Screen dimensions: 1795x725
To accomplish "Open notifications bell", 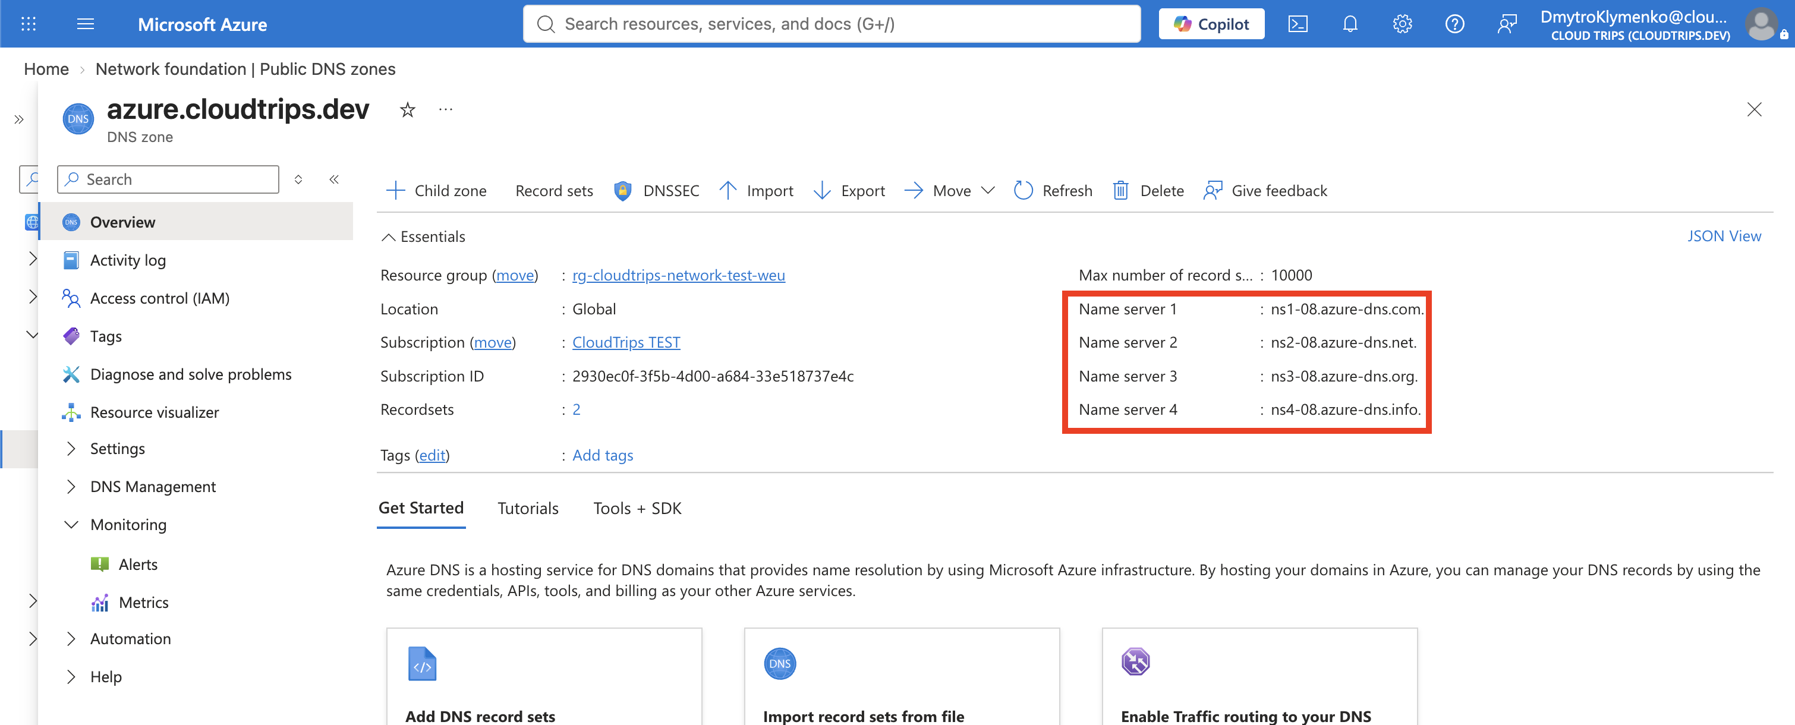I will pyautogui.click(x=1350, y=24).
